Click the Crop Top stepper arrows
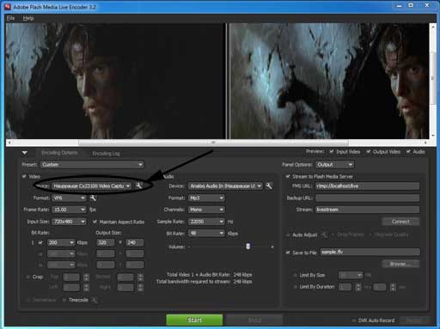 86,277
